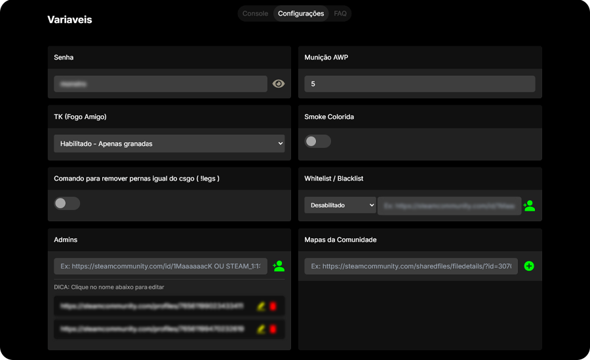Click green plus icon in Mapas da Comunidade

(x=529, y=266)
